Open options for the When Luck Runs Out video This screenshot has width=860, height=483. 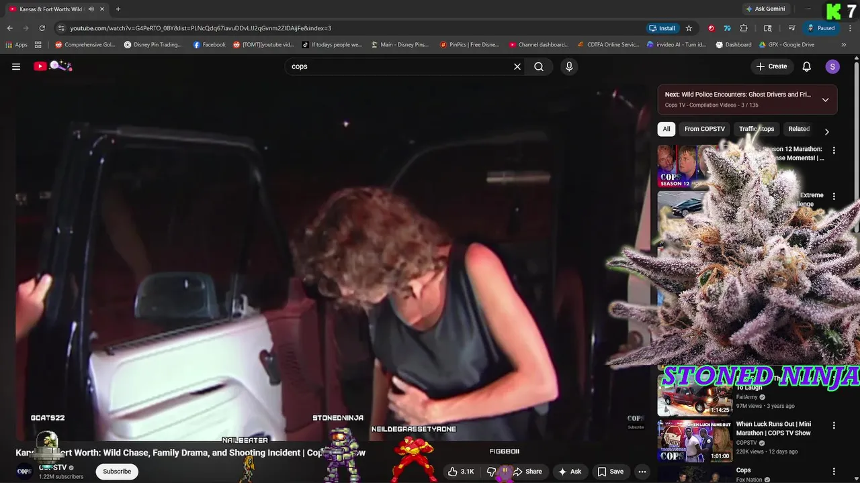(834, 425)
